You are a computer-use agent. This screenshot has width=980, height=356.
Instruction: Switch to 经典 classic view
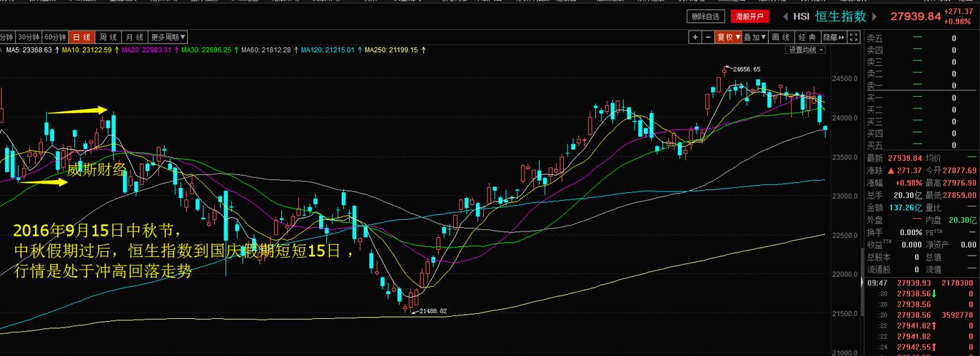pyautogui.click(x=807, y=37)
